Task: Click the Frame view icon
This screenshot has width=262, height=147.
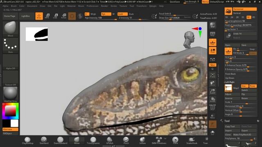Action: tap(212, 75)
